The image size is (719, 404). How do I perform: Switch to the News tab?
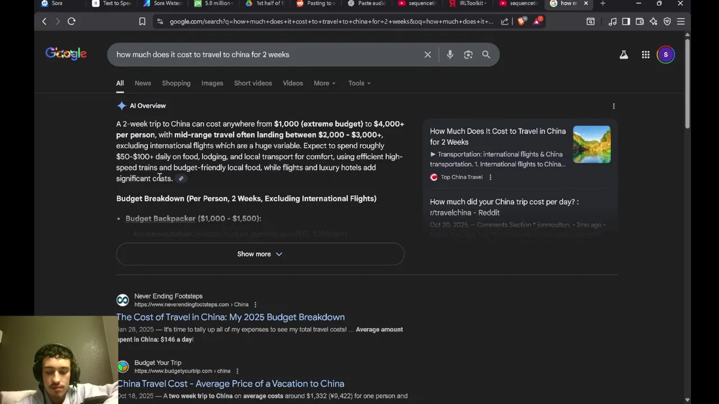pyautogui.click(x=143, y=83)
